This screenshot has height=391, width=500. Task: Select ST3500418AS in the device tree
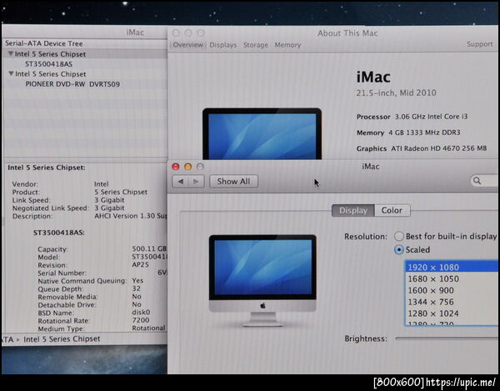pyautogui.click(x=49, y=64)
